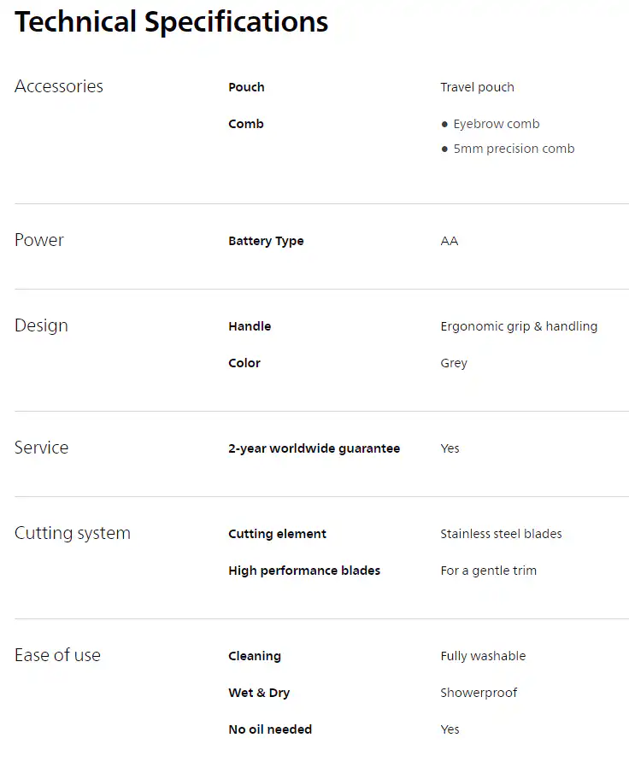The width and height of the screenshot is (629, 773).
Task: Select the Design section label
Action: point(41,326)
